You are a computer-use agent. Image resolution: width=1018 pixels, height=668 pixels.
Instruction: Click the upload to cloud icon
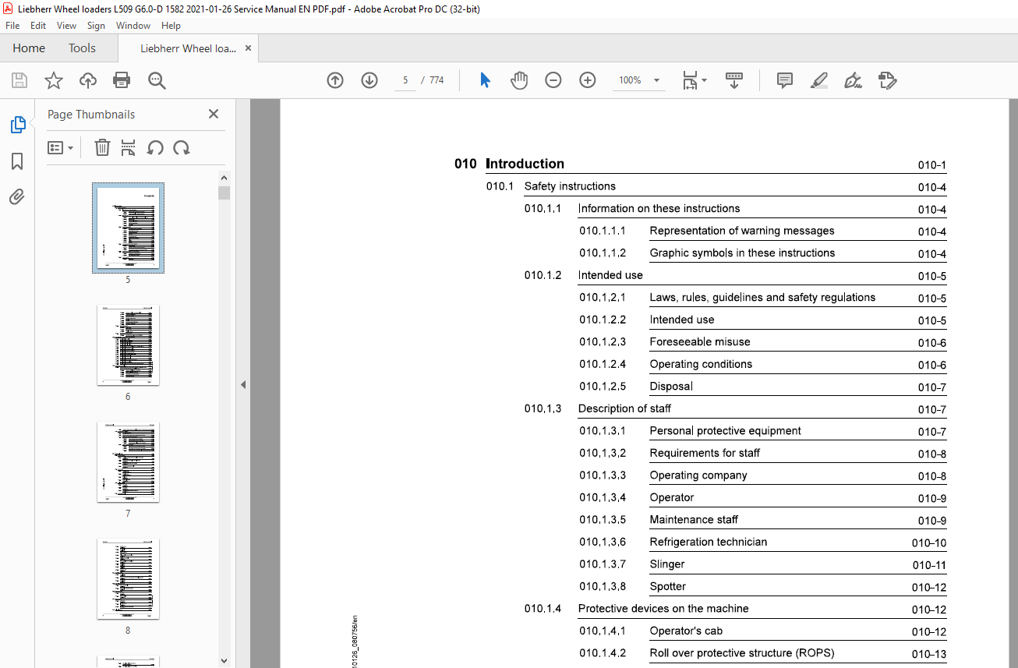(x=88, y=80)
